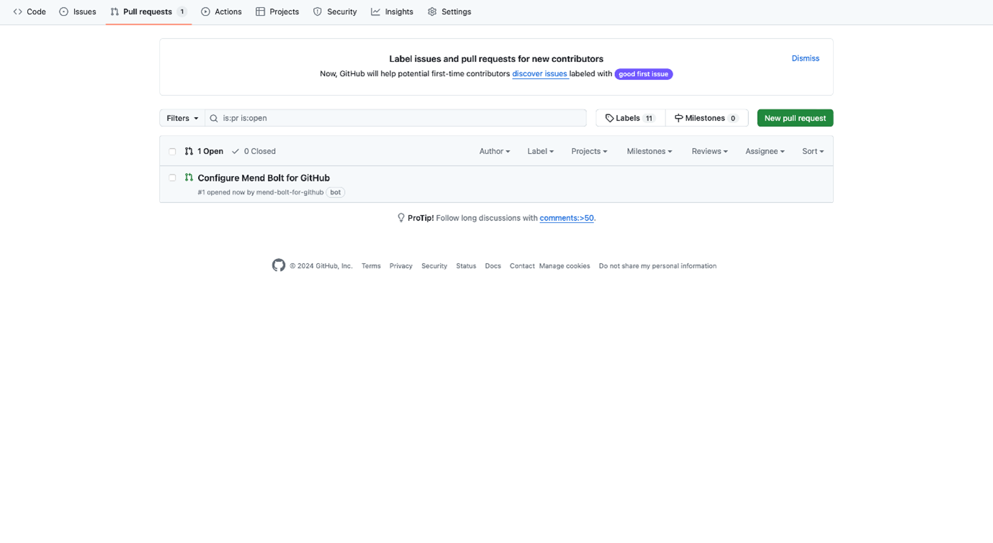The image size is (993, 543).
Task: Expand the Author filter dropdown
Action: point(495,151)
